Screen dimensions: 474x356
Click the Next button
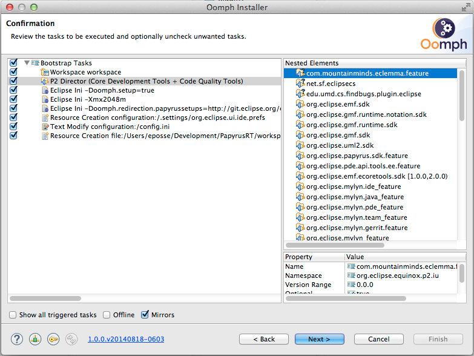(x=320, y=339)
